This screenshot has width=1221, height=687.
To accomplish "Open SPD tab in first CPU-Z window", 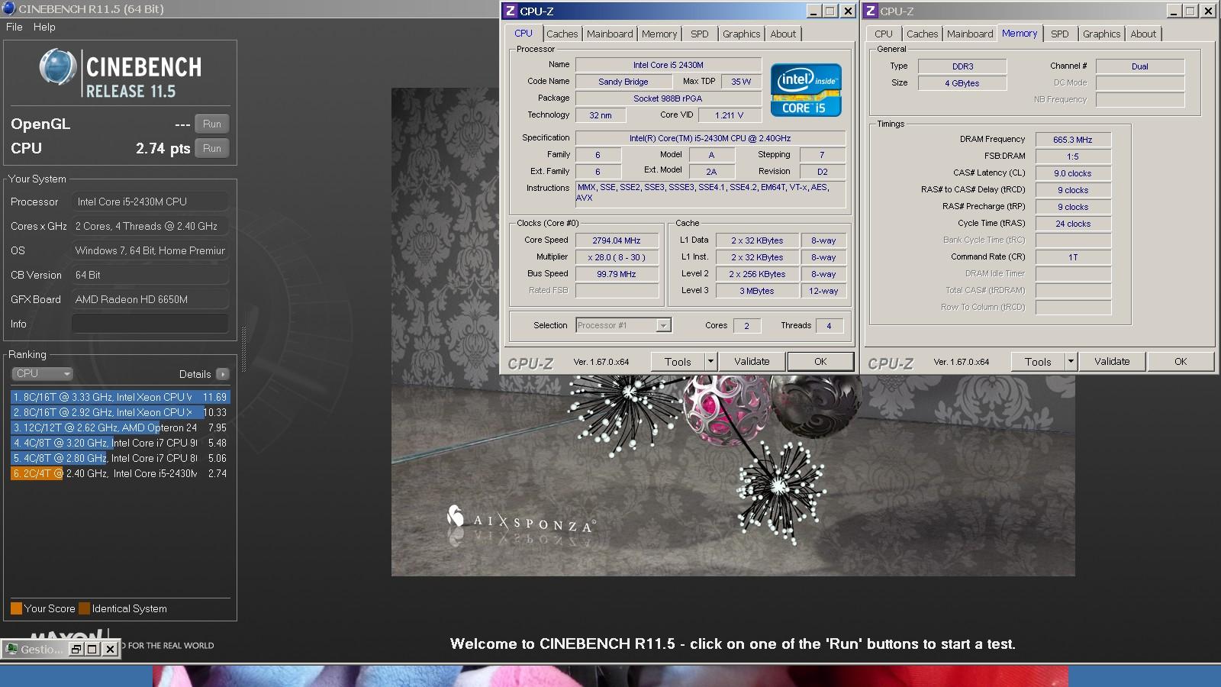I will tap(700, 34).
